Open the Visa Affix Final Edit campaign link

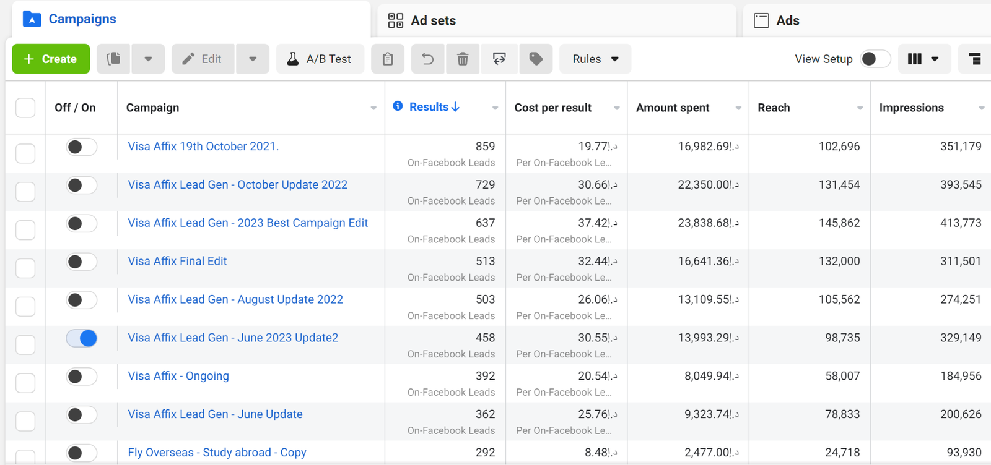coord(177,261)
